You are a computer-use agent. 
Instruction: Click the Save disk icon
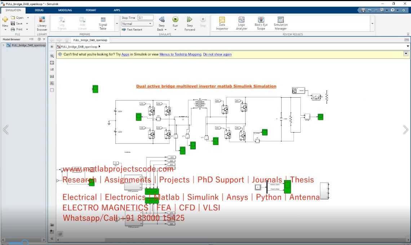coord(13,23)
